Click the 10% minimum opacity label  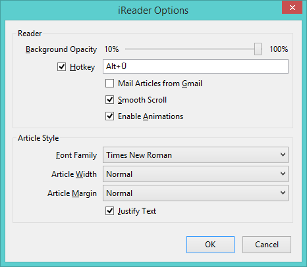point(111,49)
